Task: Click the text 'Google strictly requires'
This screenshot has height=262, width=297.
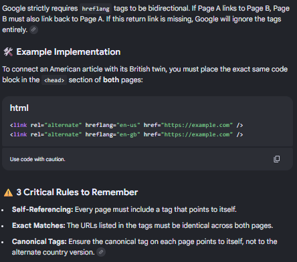Action: tap(40, 9)
